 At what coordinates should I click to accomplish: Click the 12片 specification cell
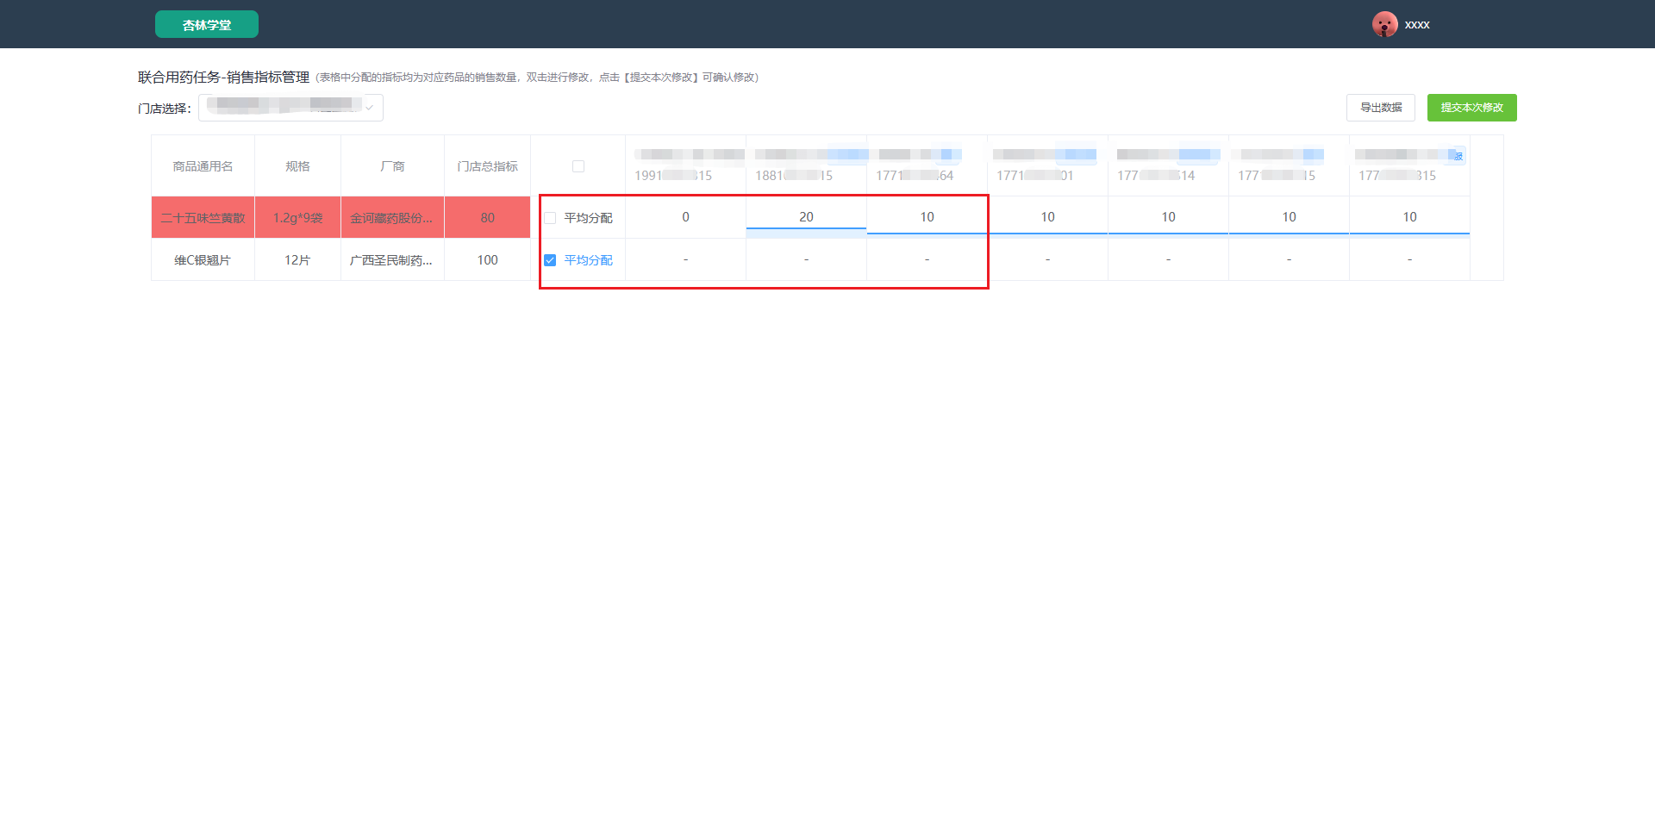(297, 260)
